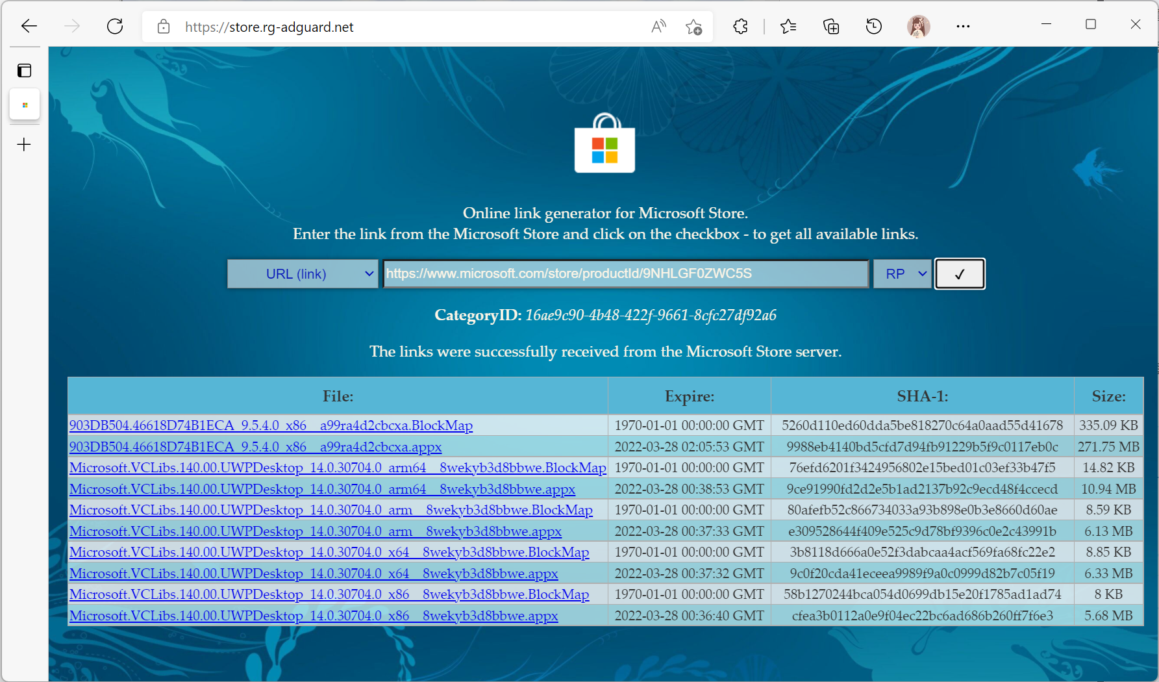The image size is (1159, 682).
Task: Click the user profile avatar
Action: point(918,27)
